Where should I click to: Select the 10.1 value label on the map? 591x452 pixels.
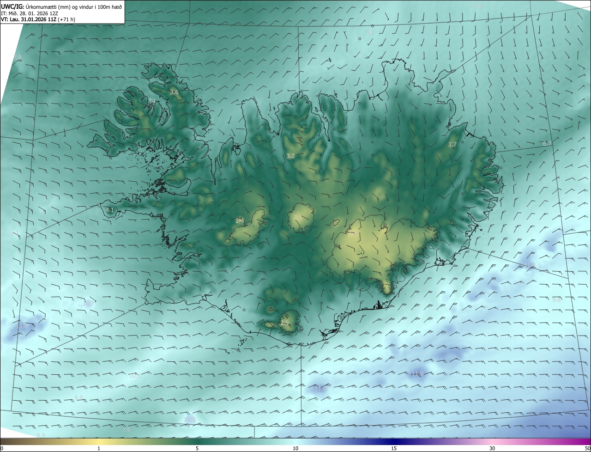click(135, 376)
